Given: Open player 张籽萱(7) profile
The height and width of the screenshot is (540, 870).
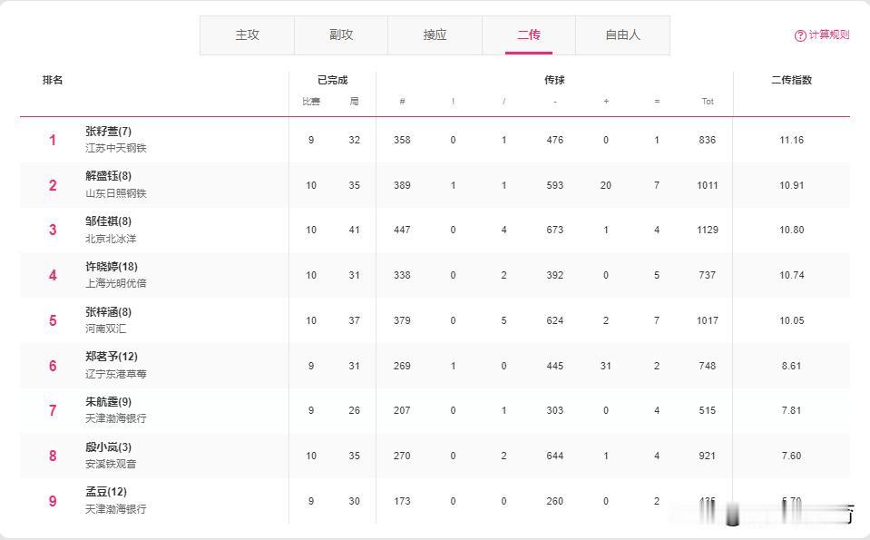Looking at the screenshot, I should click(109, 132).
